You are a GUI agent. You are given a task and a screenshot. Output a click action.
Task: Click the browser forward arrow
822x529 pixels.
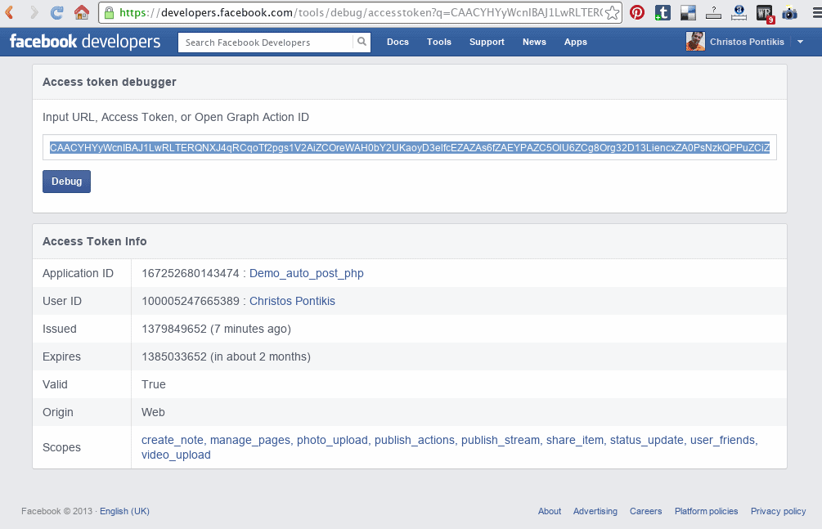(34, 12)
